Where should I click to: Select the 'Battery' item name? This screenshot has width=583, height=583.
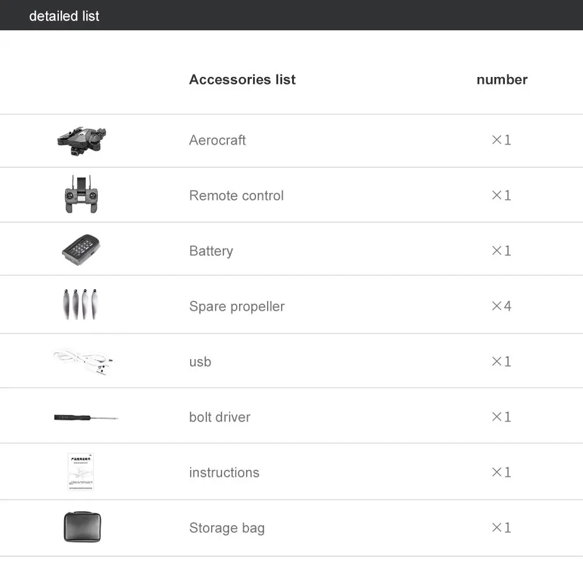coord(211,251)
